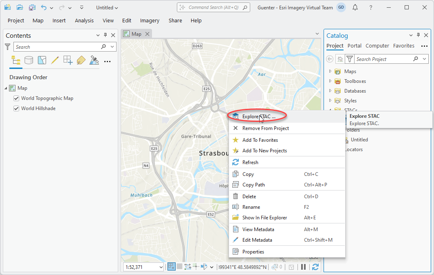
Task: Open the Catalog filter funnel icon
Action: click(349, 59)
